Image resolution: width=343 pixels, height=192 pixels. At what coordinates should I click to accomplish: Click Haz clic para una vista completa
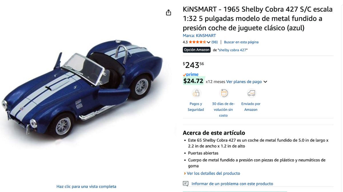click(x=86, y=187)
